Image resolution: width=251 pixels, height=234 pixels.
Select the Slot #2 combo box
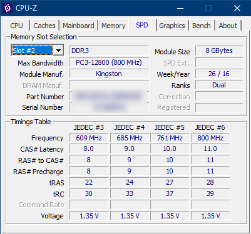38,51
